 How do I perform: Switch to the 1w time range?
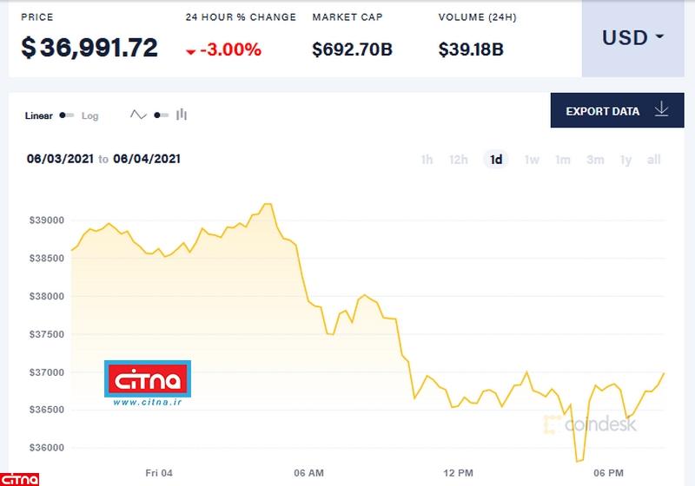pyautogui.click(x=532, y=160)
